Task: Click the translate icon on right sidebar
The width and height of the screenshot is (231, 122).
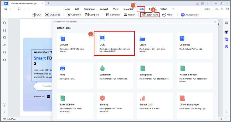Action: click(227, 39)
